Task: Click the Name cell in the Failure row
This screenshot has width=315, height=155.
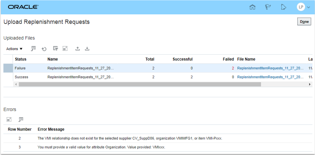Action: pyautogui.click(x=81, y=68)
